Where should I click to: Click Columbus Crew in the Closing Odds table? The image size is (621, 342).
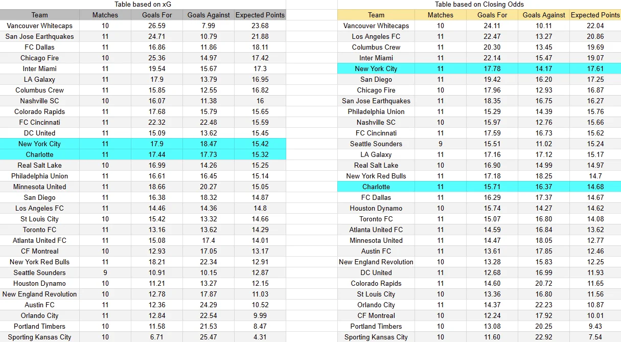click(x=376, y=47)
